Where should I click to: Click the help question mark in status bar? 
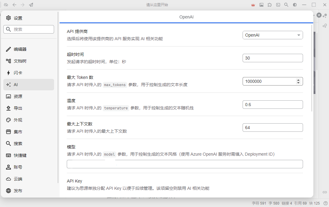coord(325,203)
